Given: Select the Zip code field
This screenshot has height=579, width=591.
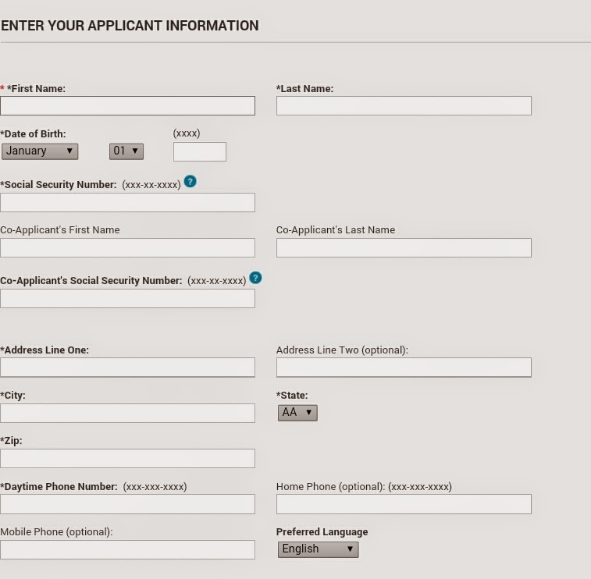Looking at the screenshot, I should pyautogui.click(x=128, y=459).
